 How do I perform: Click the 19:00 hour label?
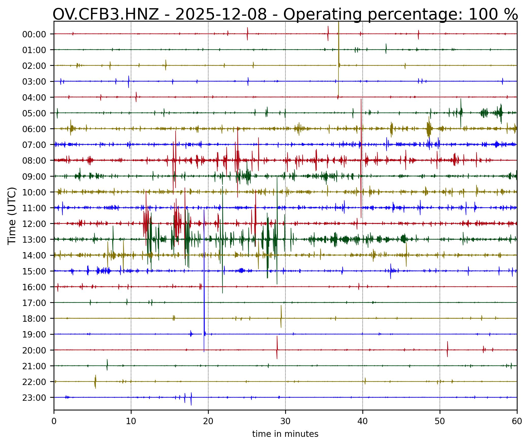(x=34, y=335)
